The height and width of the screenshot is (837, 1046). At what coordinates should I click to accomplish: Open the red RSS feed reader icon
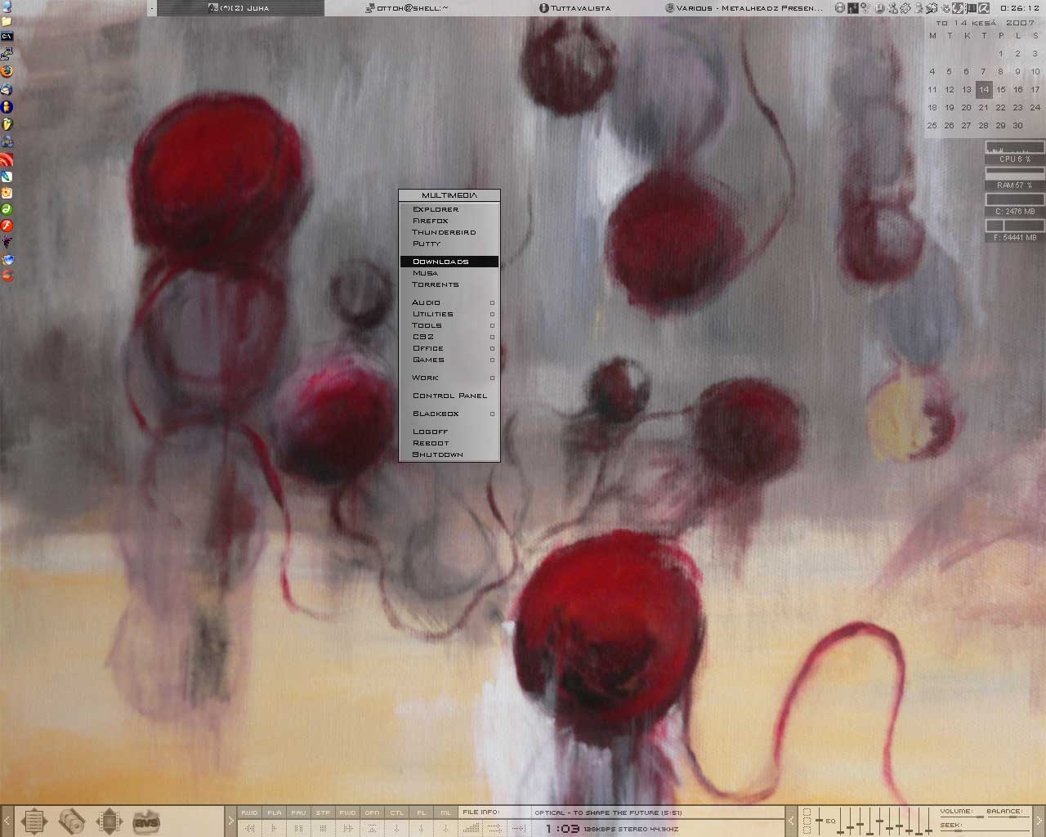point(7,159)
